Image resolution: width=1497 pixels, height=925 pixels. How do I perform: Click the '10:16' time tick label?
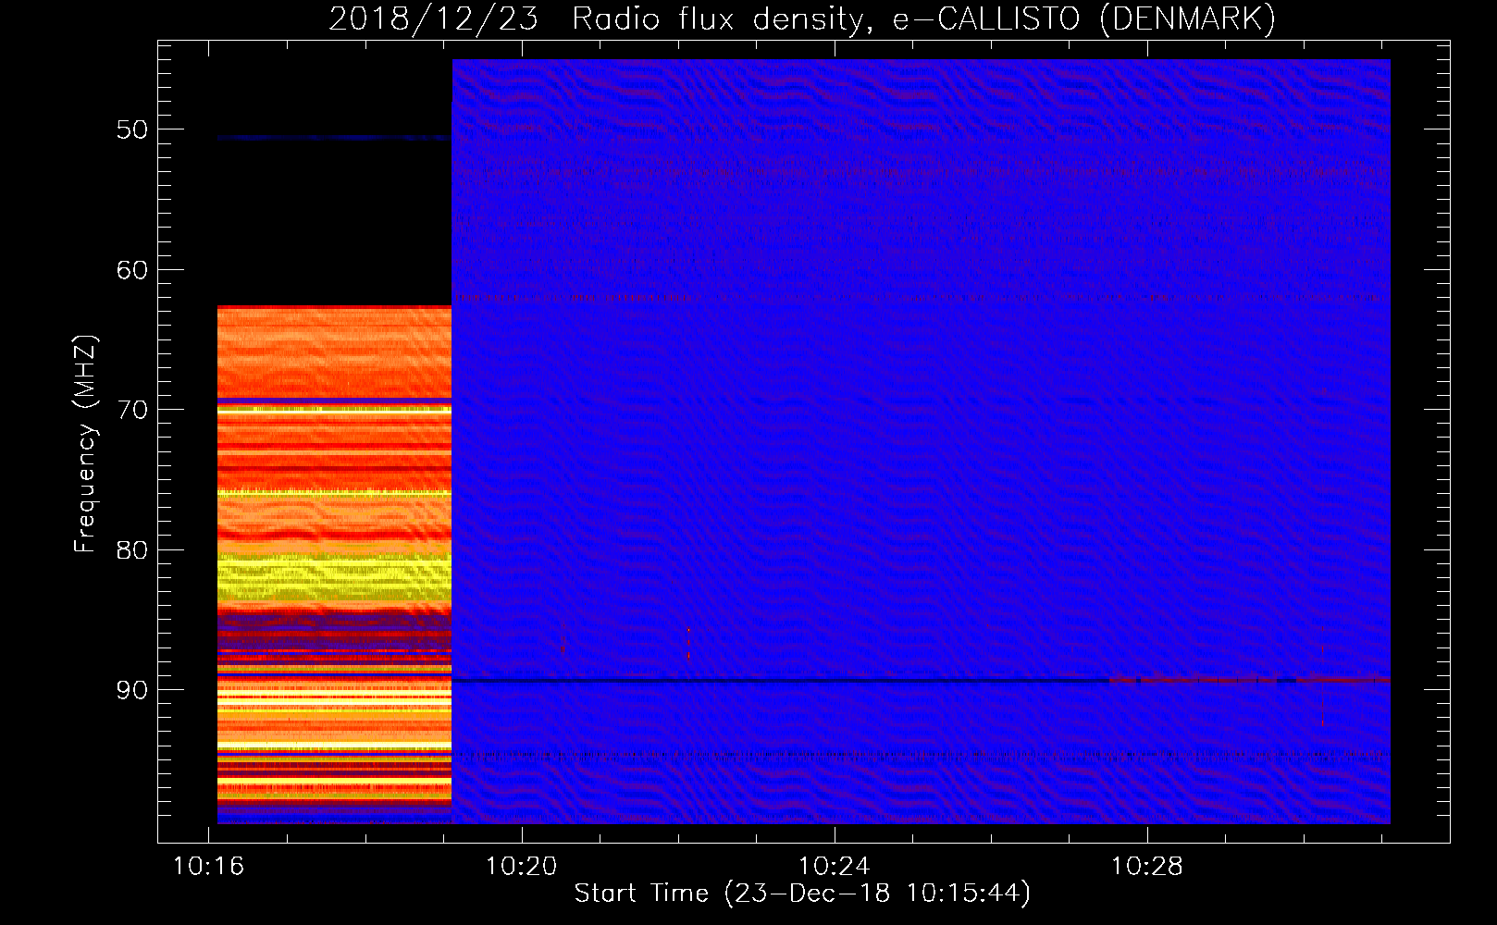[208, 867]
